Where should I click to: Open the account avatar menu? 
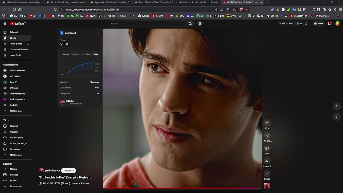[338, 24]
